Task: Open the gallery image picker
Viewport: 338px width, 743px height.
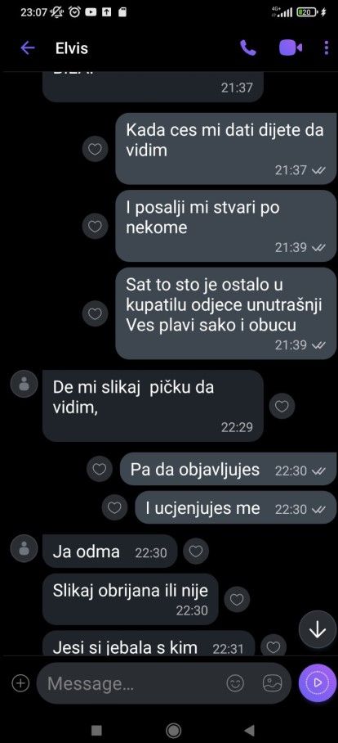Action: pos(273,683)
